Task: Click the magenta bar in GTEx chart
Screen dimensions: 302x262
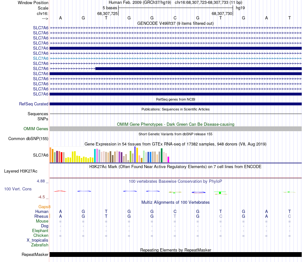Action: [x=168, y=159]
